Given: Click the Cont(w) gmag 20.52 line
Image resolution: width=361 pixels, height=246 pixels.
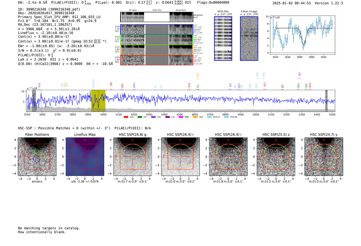Looking at the screenshot, I should point(62,41).
